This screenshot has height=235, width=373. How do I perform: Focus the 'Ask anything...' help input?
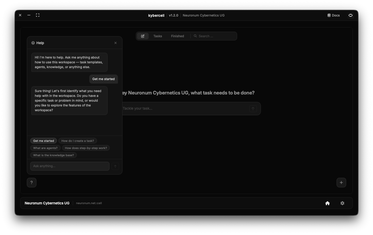(70, 166)
